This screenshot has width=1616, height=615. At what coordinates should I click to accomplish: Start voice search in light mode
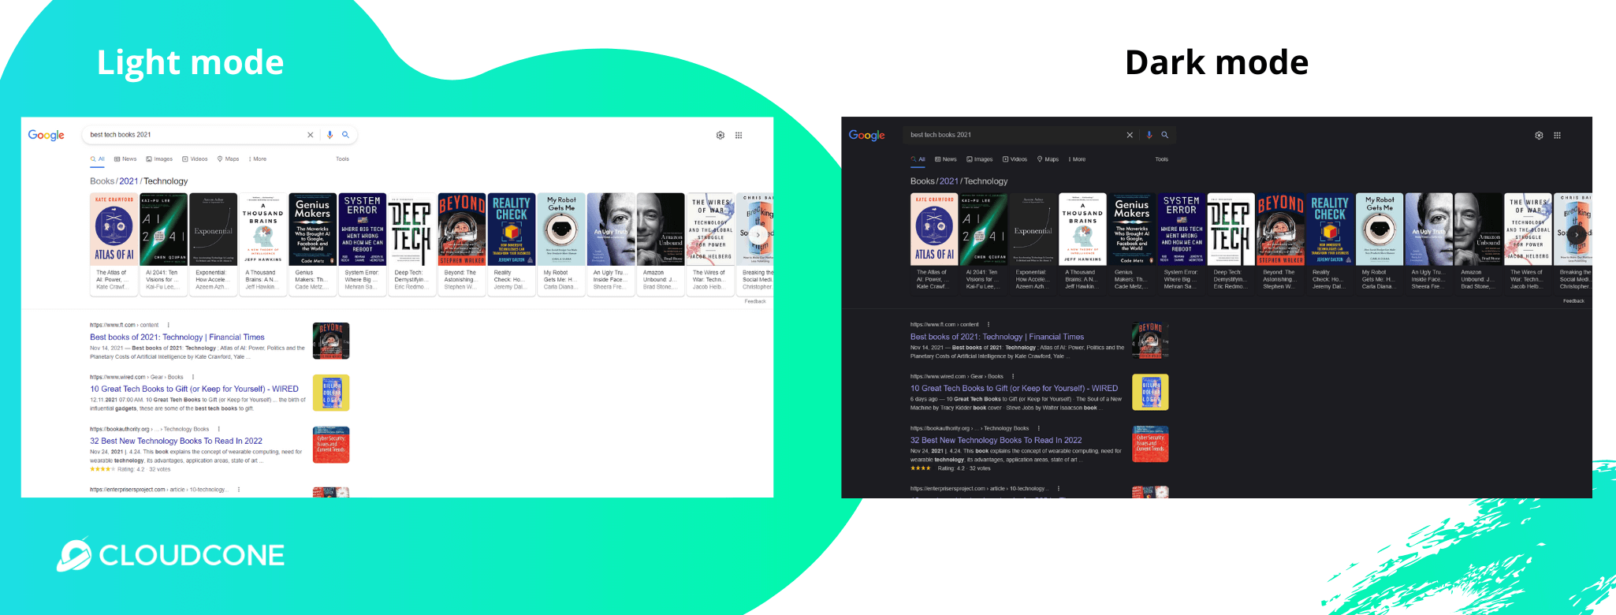[x=330, y=135]
